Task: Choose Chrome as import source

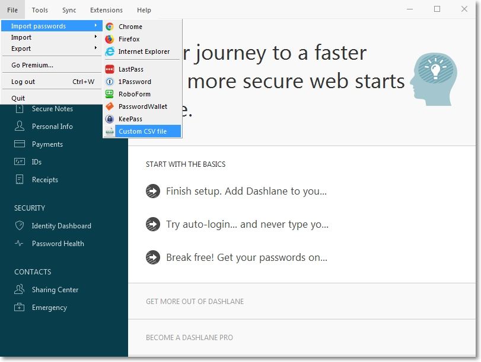Action: [142, 27]
